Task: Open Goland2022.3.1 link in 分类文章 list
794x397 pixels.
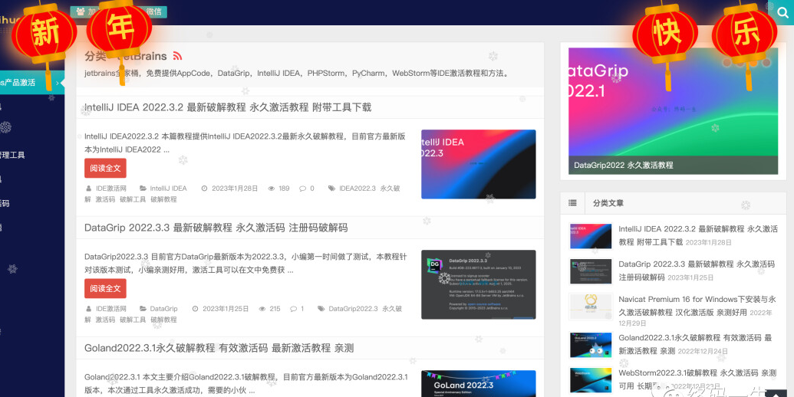Action: click(x=695, y=344)
